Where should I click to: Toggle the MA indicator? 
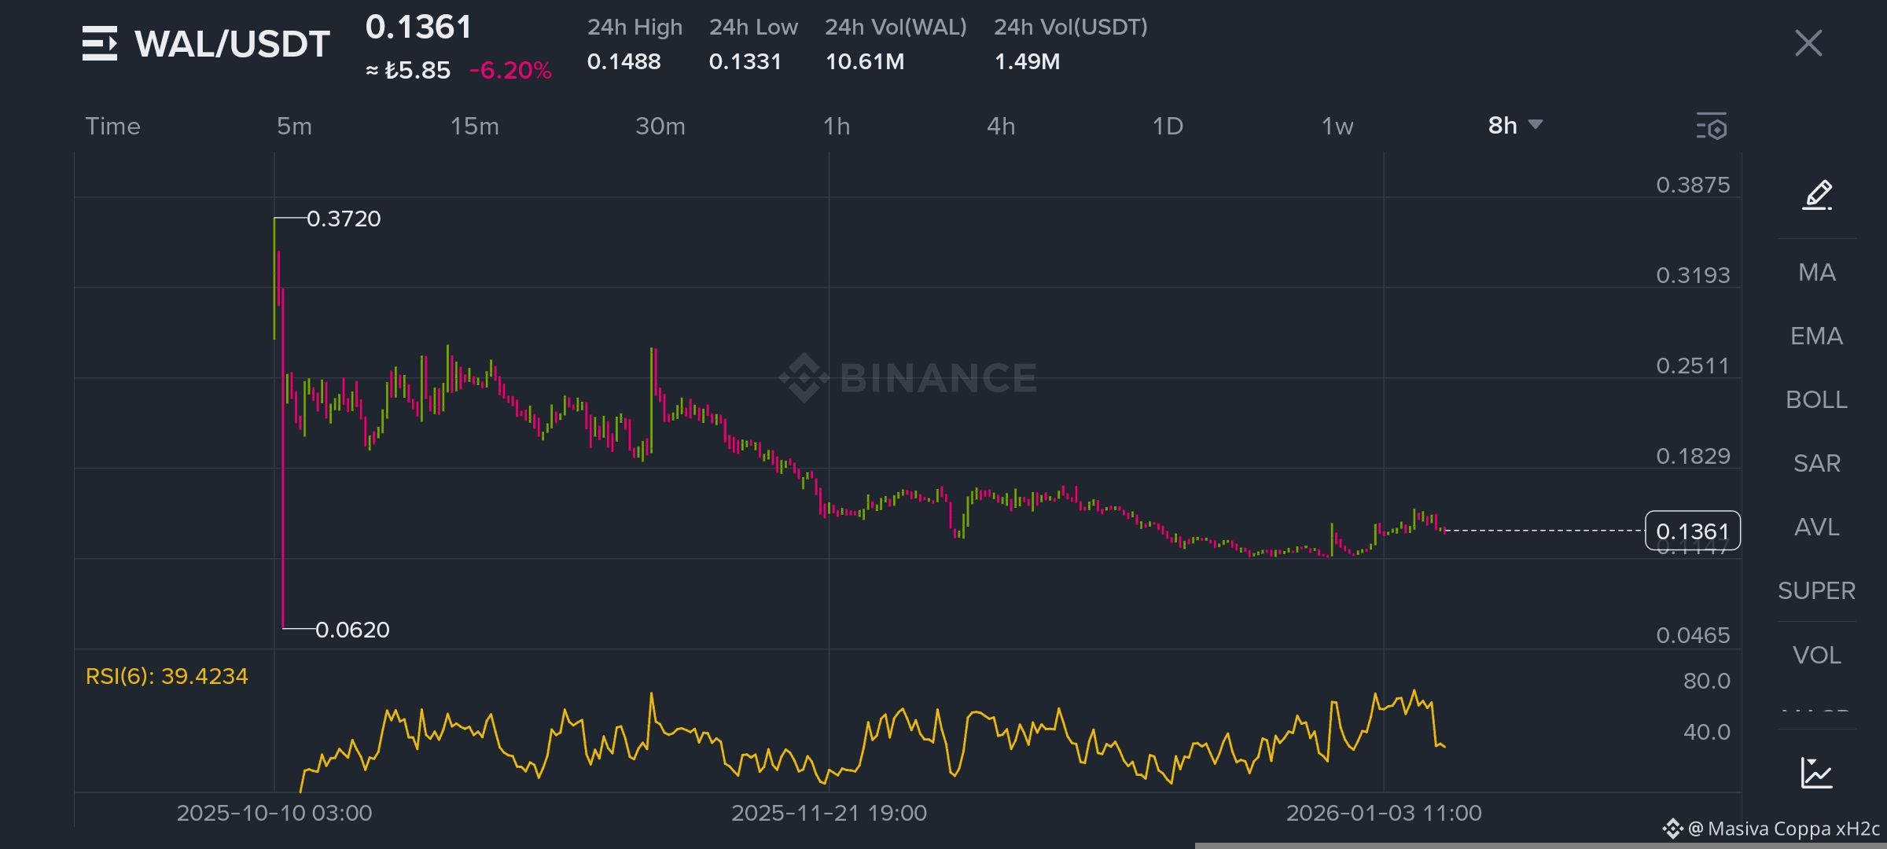[x=1816, y=272]
